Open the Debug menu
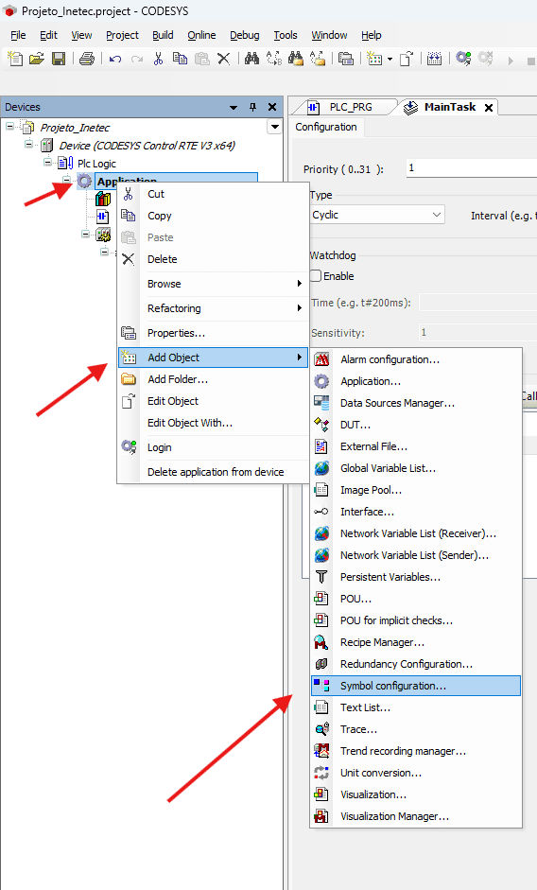Screen dimensions: 537x890 [245, 35]
